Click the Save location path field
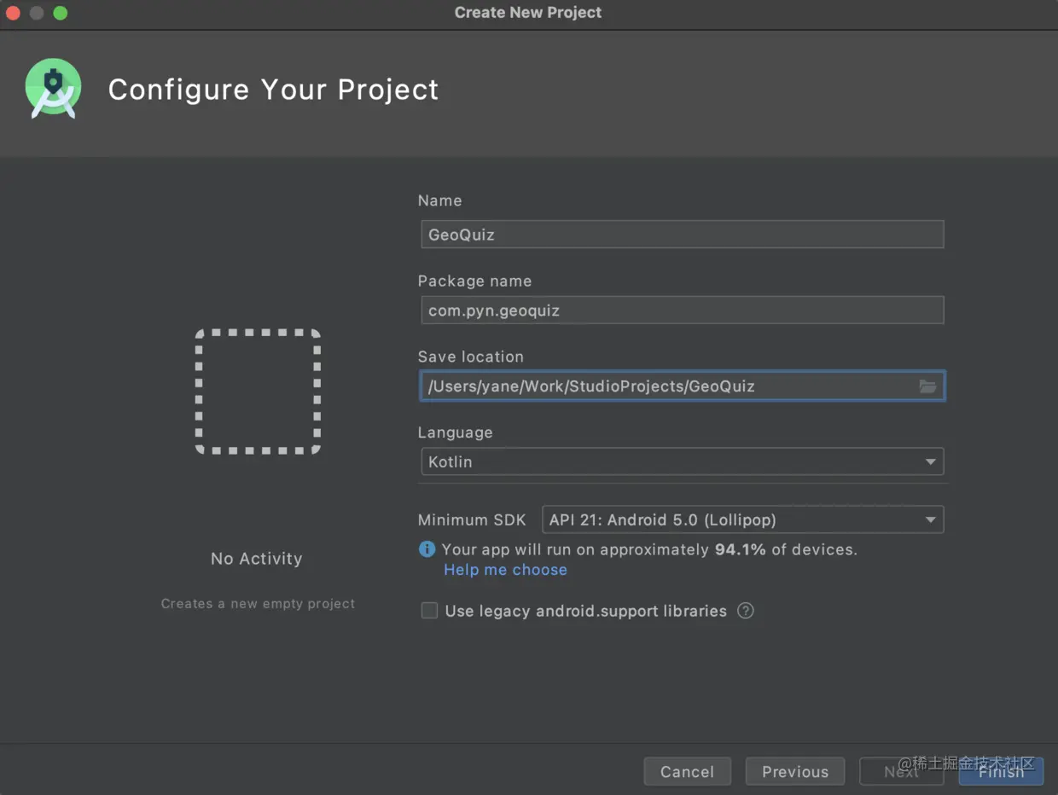The height and width of the screenshot is (795, 1058). coord(666,386)
